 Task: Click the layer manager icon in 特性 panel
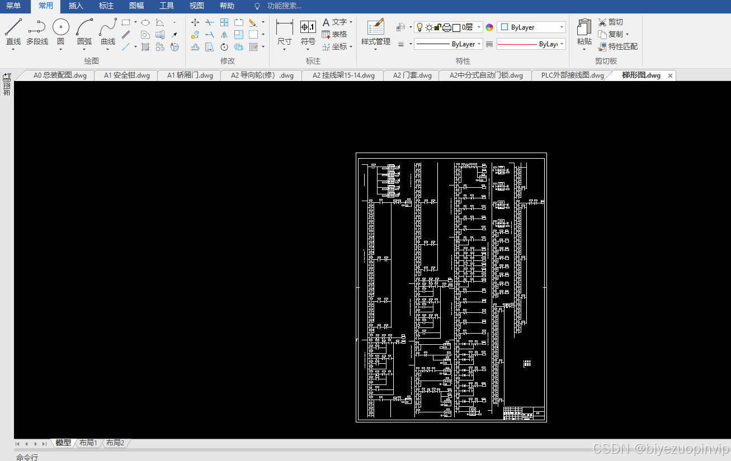pos(400,27)
